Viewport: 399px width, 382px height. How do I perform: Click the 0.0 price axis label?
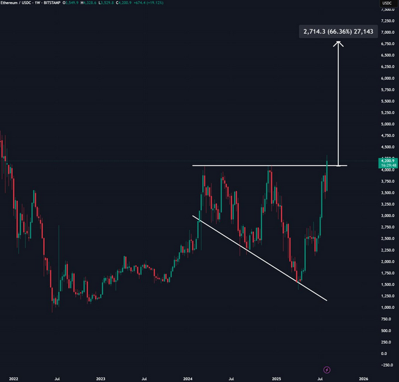pos(384,354)
